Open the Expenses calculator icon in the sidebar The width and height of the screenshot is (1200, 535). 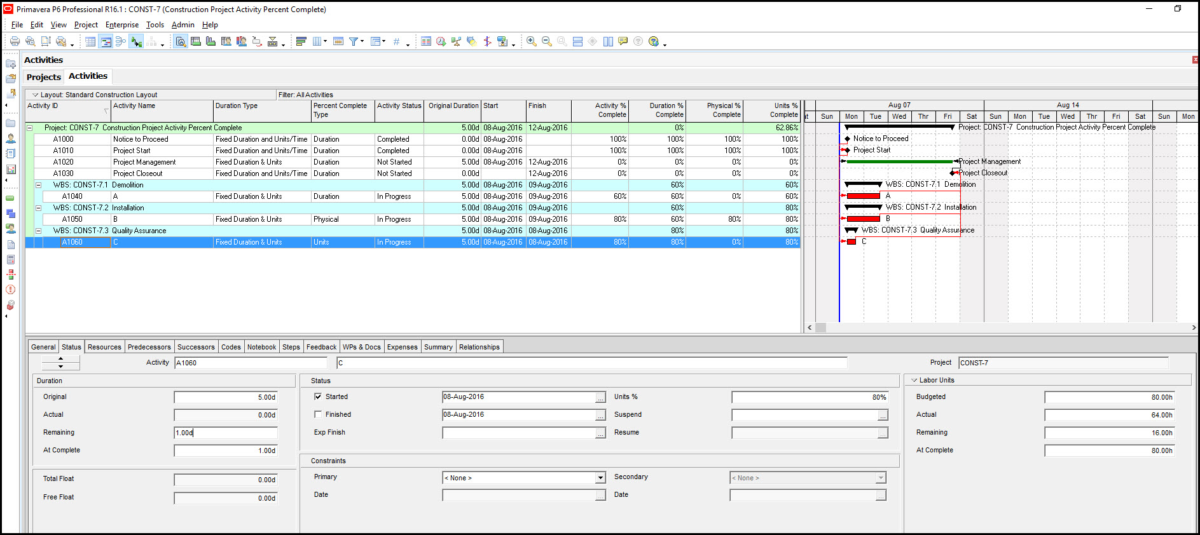pos(11,260)
